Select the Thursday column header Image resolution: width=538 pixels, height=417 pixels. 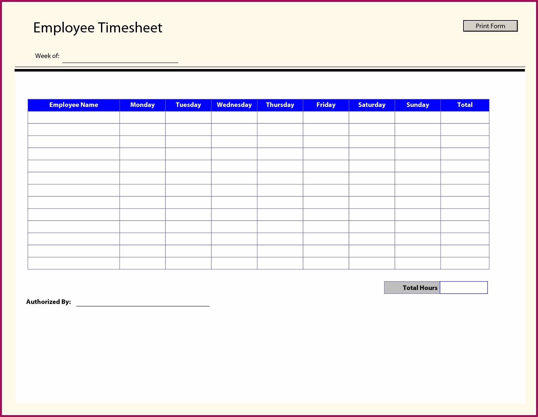(280, 105)
